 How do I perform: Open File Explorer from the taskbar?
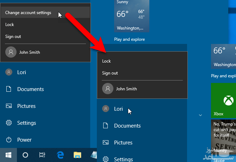(77, 155)
